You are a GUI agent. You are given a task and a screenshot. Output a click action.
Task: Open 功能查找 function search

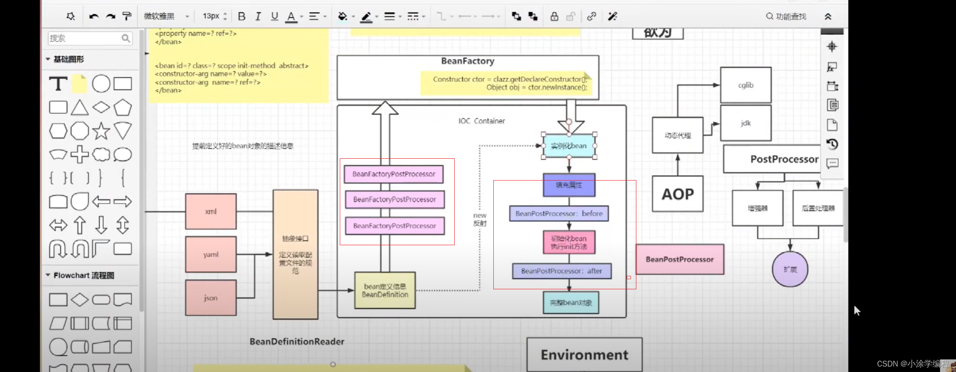tap(786, 16)
